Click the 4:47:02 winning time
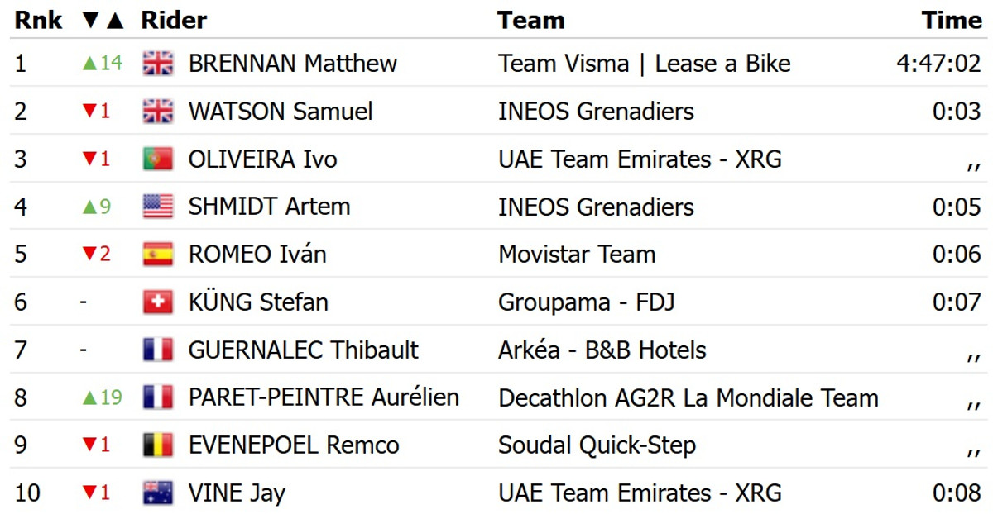The height and width of the screenshot is (514, 993). pos(938,64)
